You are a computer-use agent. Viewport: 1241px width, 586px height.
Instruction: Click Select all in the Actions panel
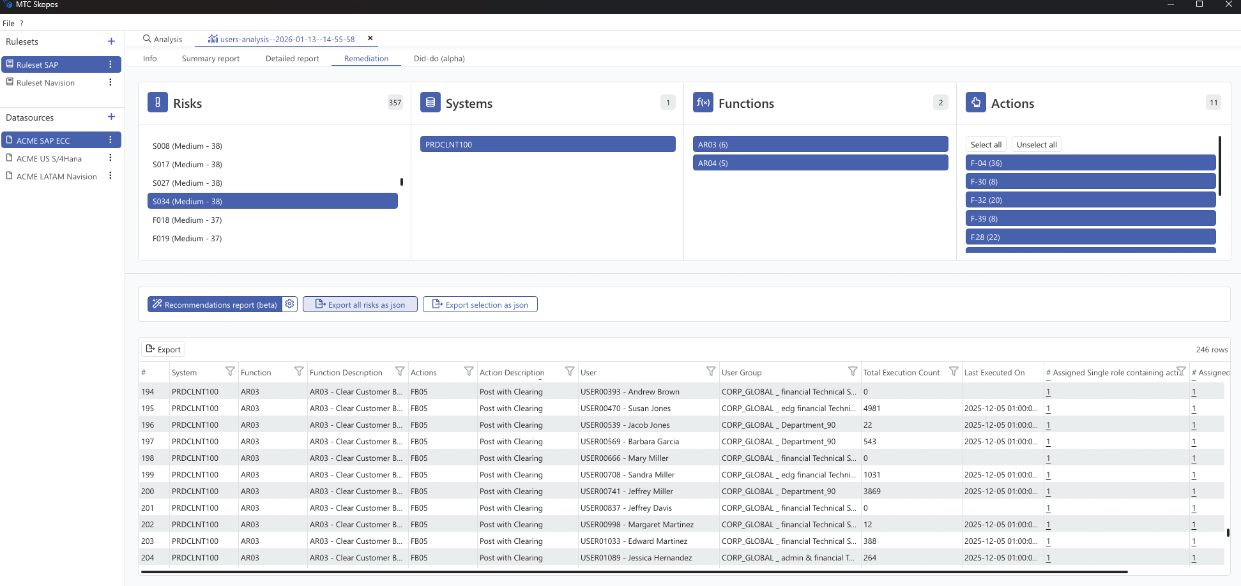point(986,144)
